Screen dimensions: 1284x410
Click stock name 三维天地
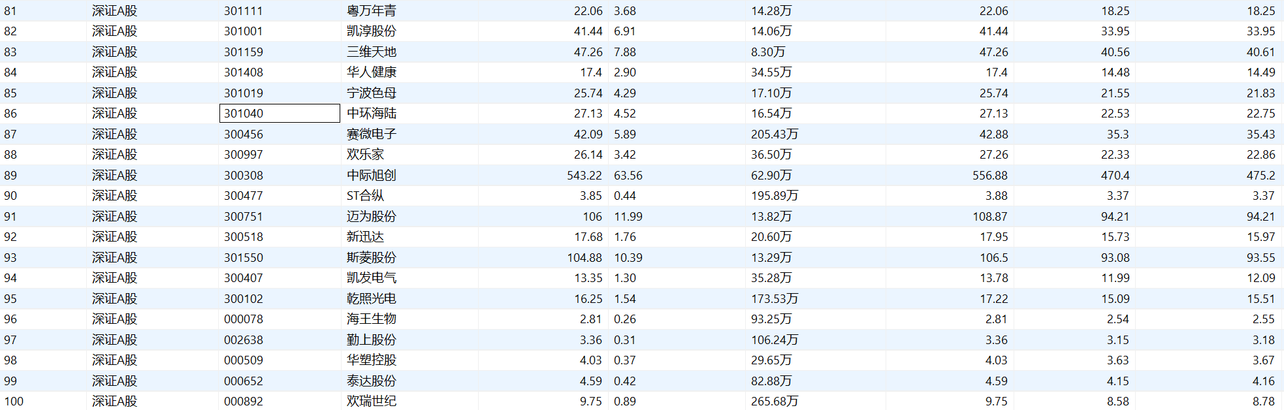tap(372, 52)
